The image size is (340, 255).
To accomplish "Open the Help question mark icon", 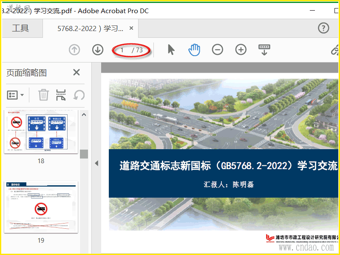I will coord(323,28).
